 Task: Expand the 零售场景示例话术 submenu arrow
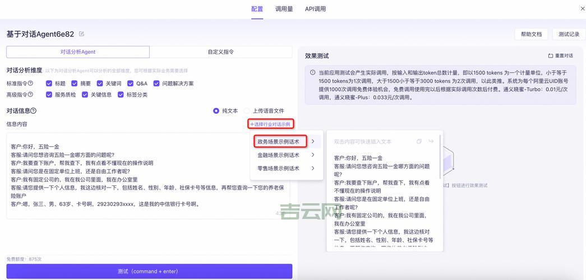(313, 169)
